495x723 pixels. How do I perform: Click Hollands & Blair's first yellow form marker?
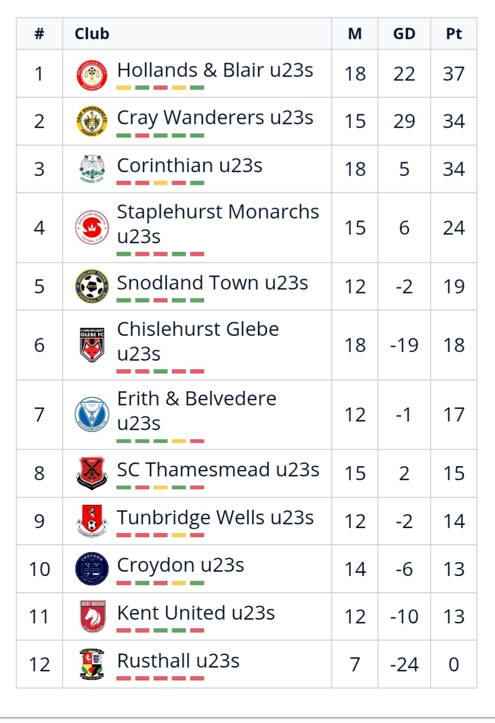point(124,88)
